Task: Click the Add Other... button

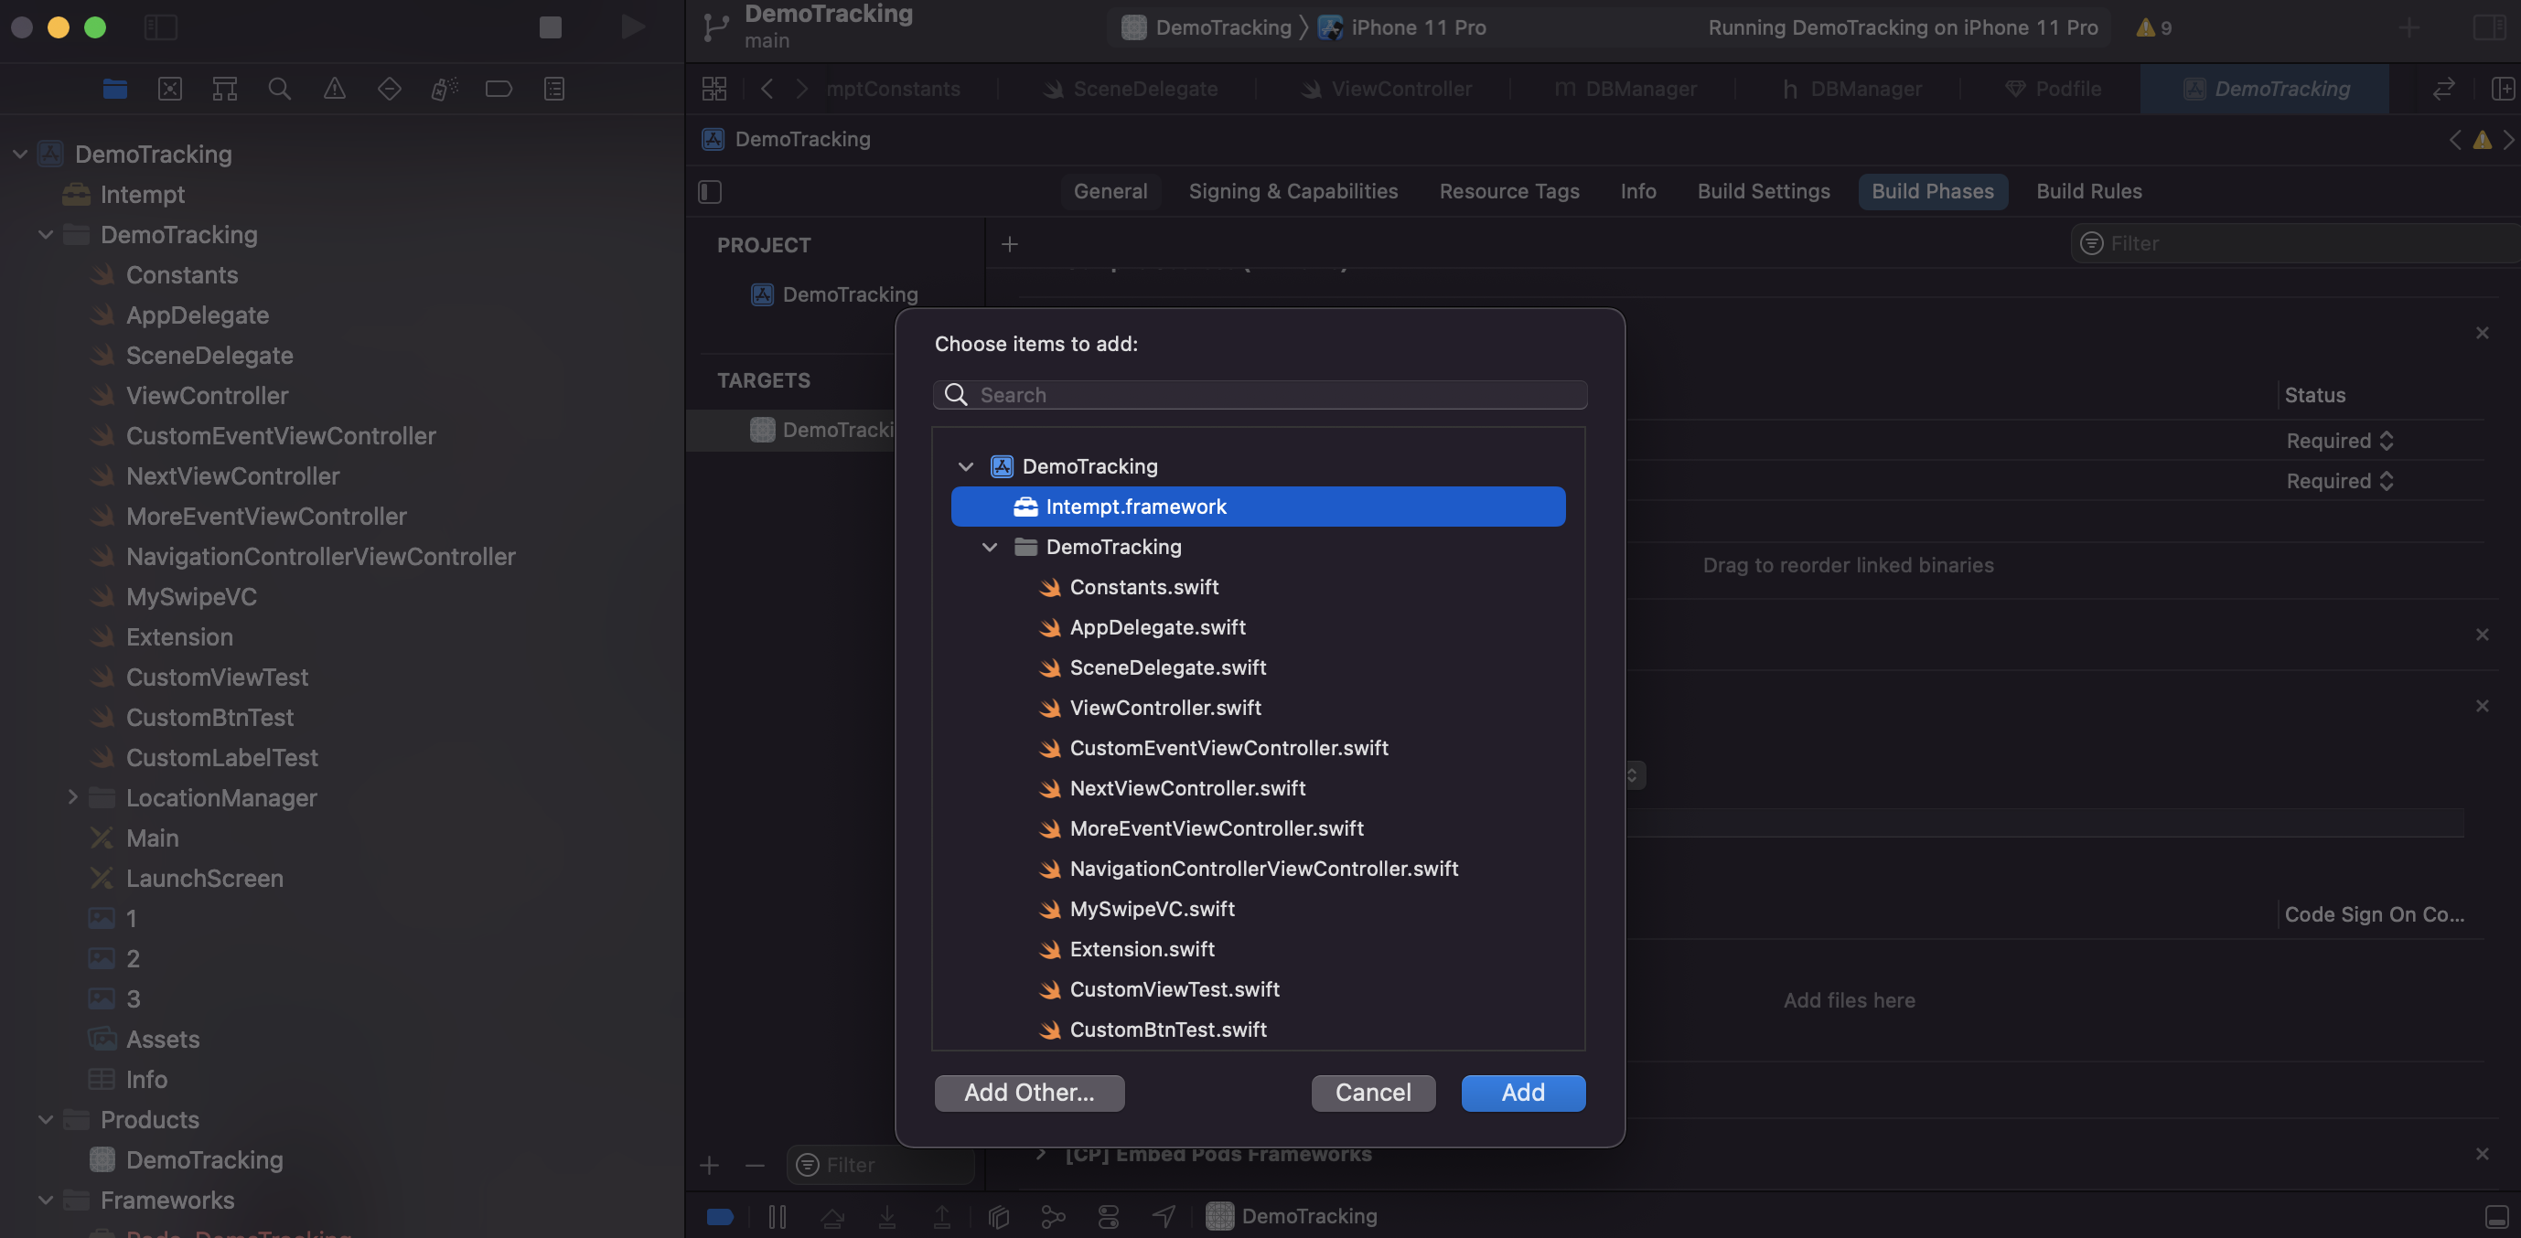Action: pyautogui.click(x=1030, y=1093)
